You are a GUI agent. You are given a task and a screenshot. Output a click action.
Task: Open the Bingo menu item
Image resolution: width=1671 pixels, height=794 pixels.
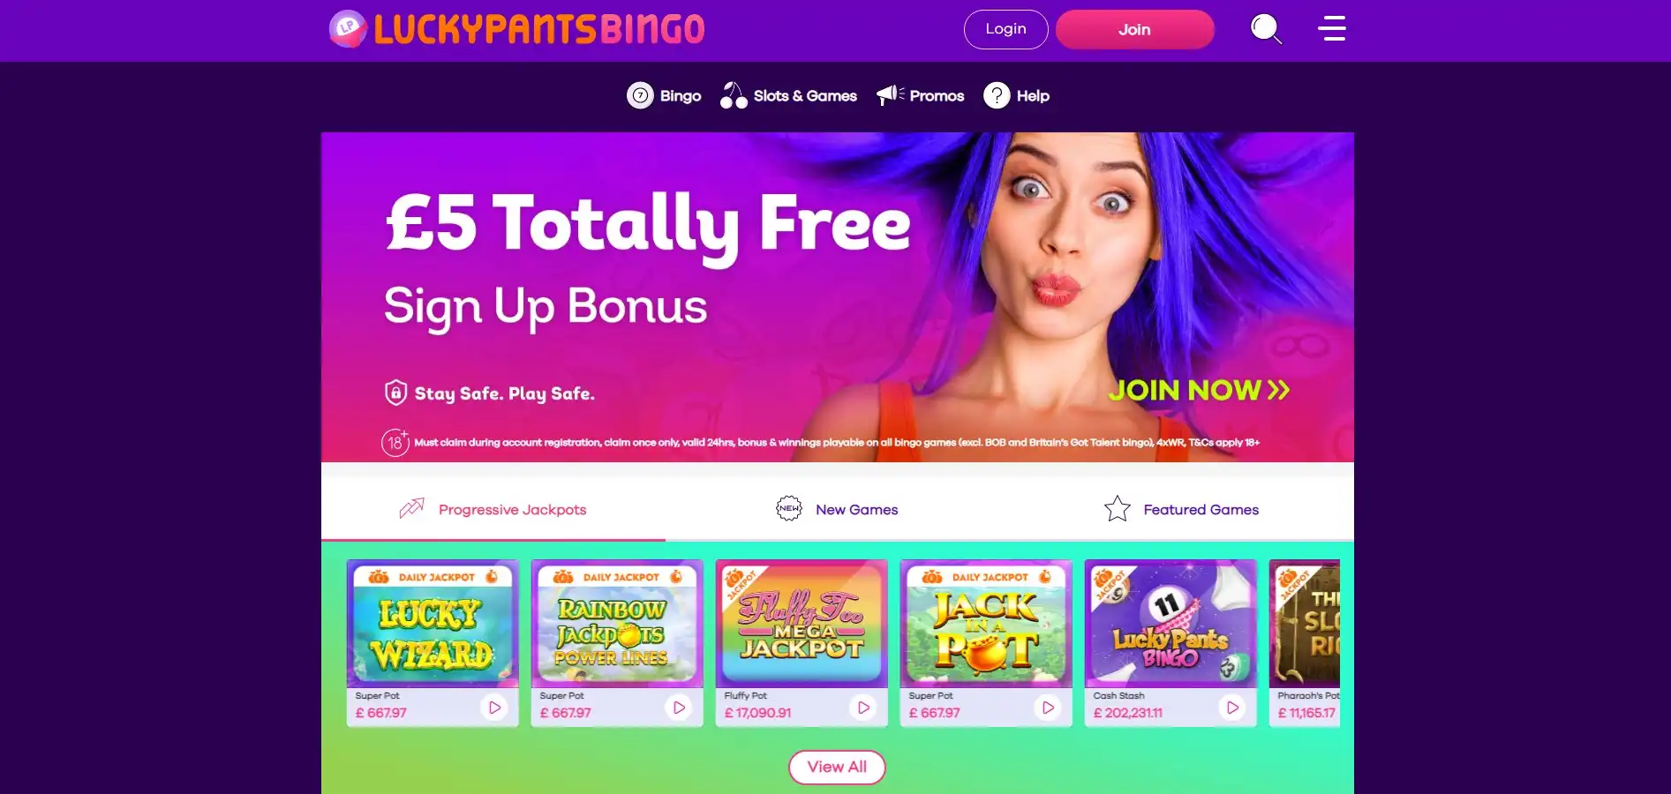pyautogui.click(x=664, y=95)
